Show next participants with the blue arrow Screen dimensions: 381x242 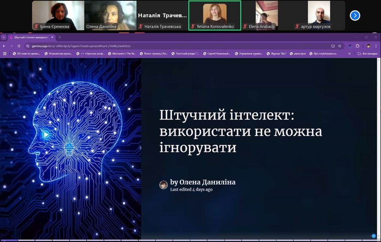click(x=355, y=16)
